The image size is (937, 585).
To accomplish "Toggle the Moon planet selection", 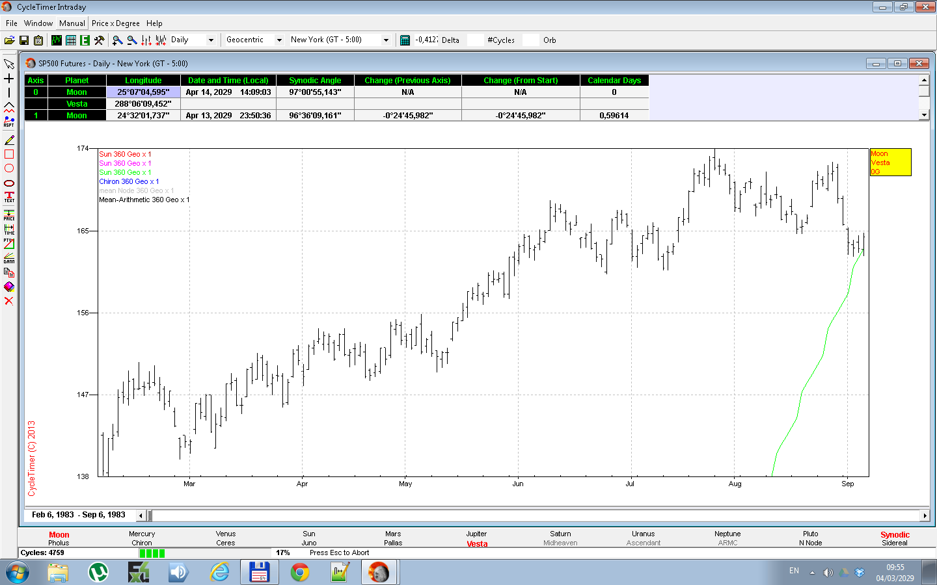I will pos(59,535).
